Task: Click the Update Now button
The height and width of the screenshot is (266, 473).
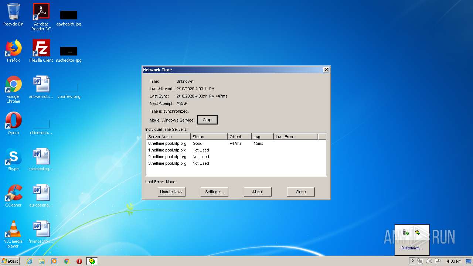Action: (171, 192)
